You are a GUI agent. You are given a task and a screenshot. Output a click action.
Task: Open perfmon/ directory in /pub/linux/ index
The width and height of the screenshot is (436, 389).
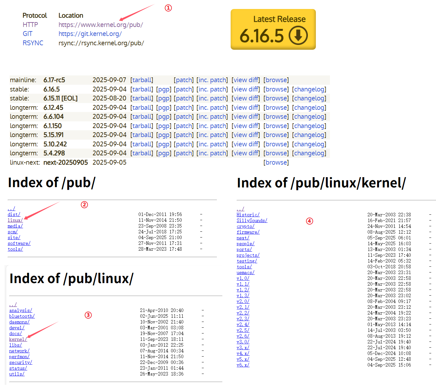[x=19, y=357]
